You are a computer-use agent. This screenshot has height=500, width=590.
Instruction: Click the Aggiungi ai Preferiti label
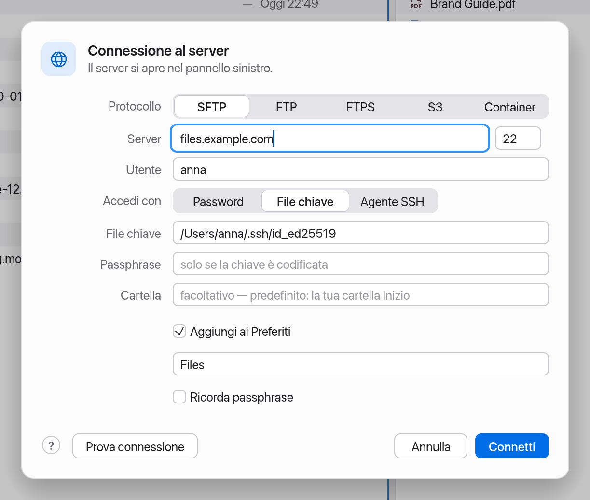[x=240, y=332]
